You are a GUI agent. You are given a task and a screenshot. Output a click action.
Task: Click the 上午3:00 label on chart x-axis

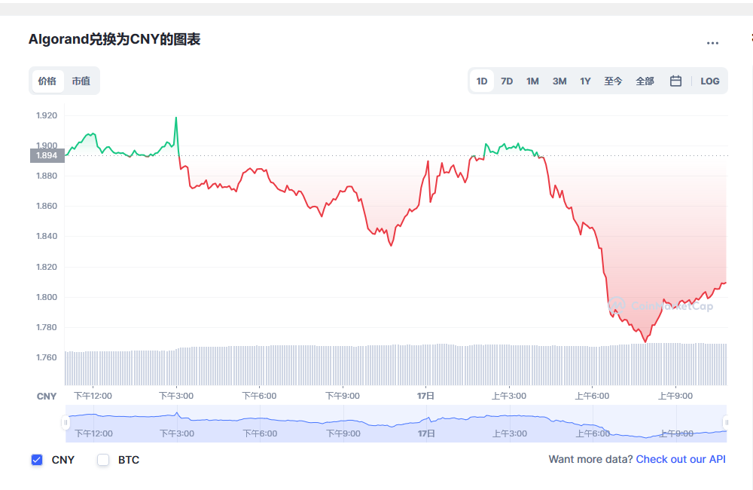pyautogui.click(x=509, y=396)
